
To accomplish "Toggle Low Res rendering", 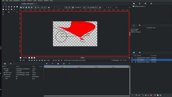I will [92, 8].
